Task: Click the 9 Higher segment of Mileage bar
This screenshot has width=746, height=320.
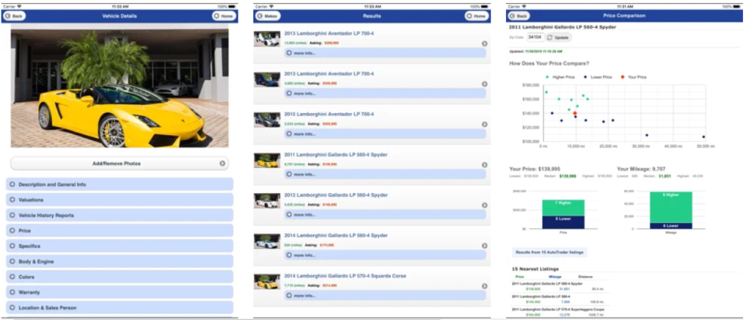Action: click(x=671, y=207)
